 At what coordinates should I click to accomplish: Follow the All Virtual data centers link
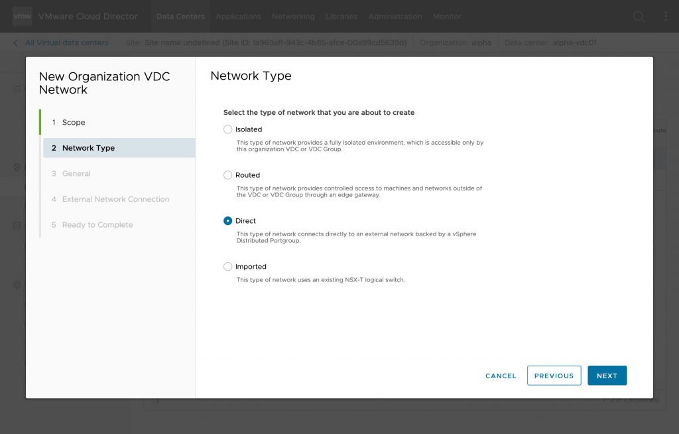[x=66, y=43]
